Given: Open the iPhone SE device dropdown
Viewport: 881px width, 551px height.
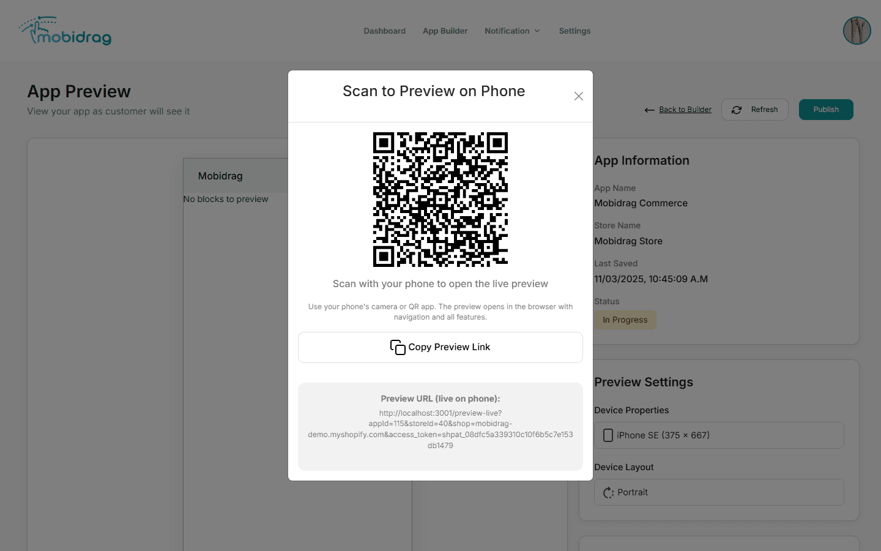Looking at the screenshot, I should pyautogui.click(x=719, y=435).
